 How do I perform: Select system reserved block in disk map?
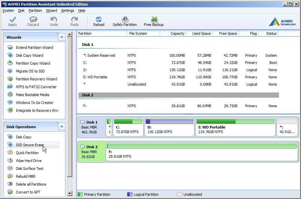pos(109,127)
